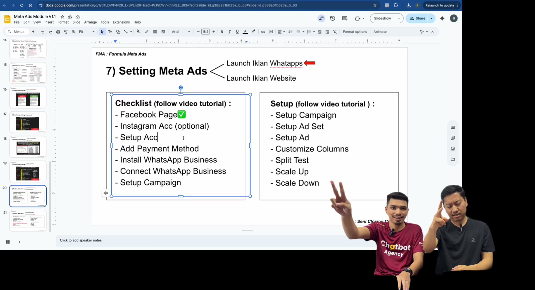
Task: Click the Print icon
Action: tap(58, 32)
